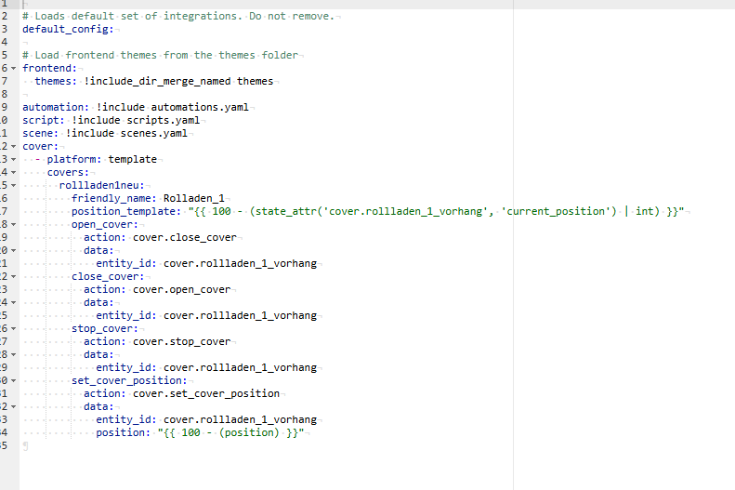Screen dimensions: 735x490
Task: Click entity_id line under stop_cover data
Action: (x=206, y=367)
